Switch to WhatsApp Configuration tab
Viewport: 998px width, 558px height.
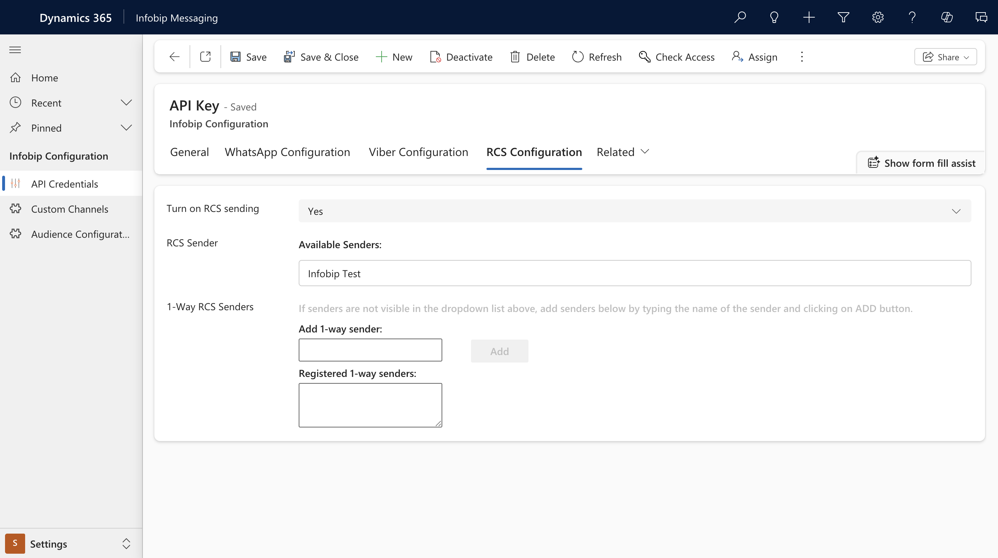(x=288, y=152)
